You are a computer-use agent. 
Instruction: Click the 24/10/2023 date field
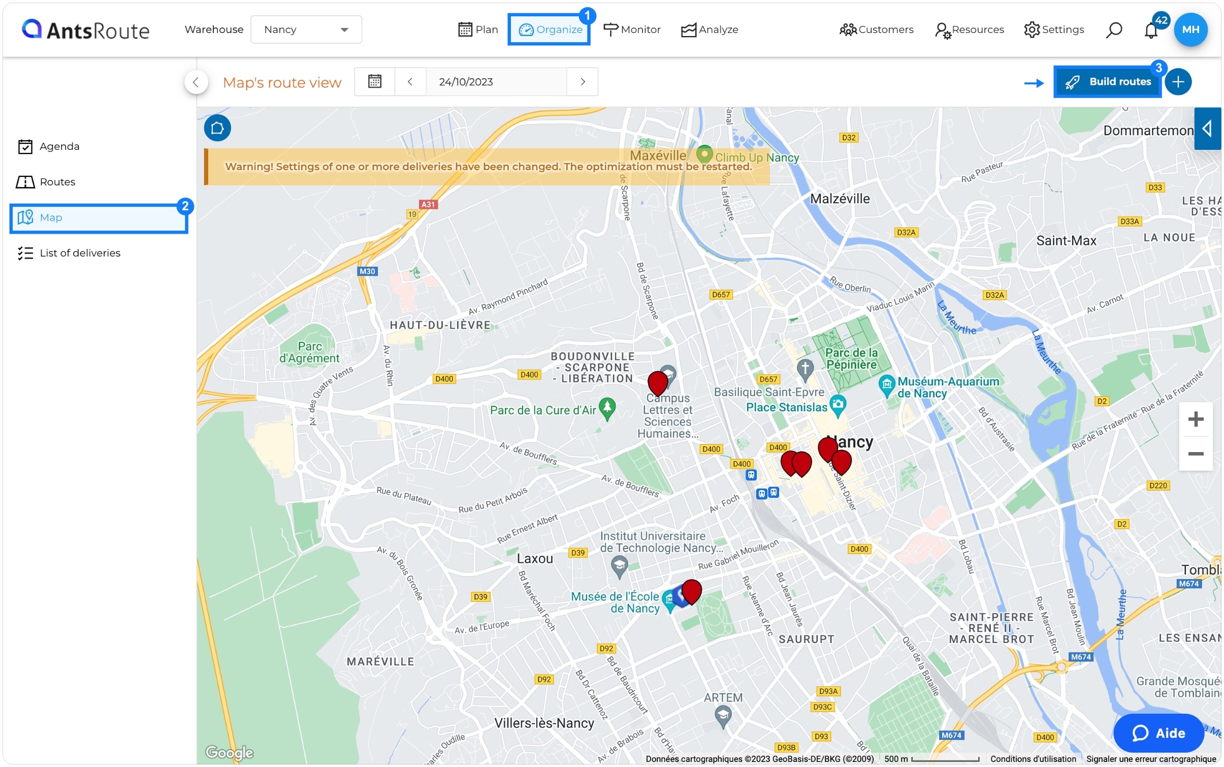495,82
